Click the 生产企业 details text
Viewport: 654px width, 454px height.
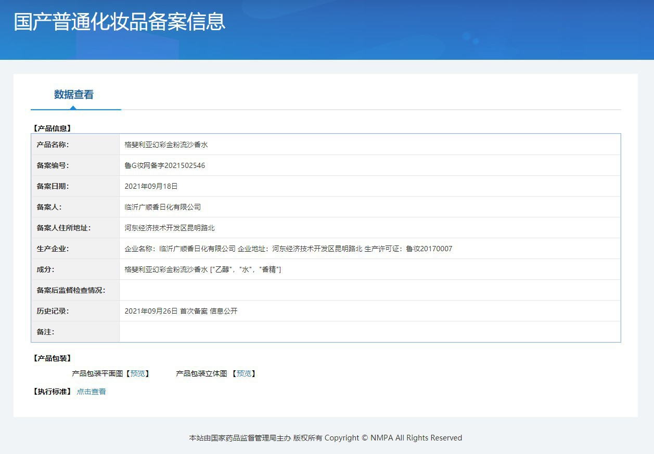pos(288,249)
